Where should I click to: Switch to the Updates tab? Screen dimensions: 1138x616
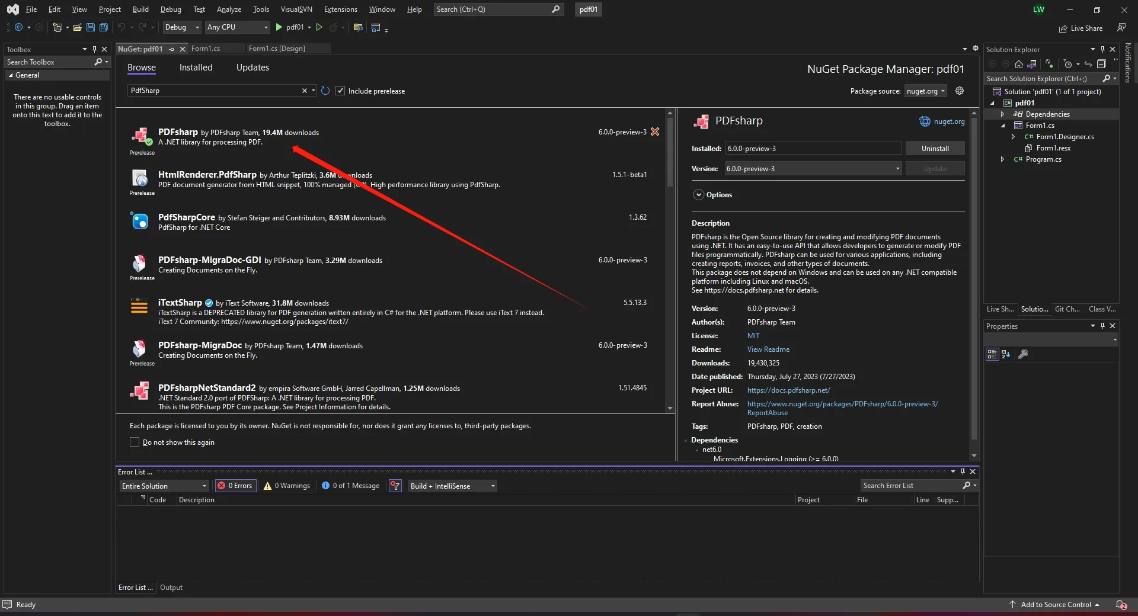(x=252, y=68)
